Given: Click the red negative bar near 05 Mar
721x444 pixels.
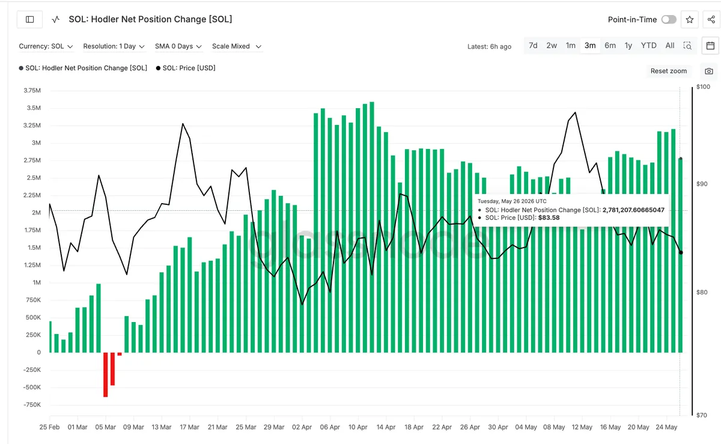Looking at the screenshot, I should (106, 374).
